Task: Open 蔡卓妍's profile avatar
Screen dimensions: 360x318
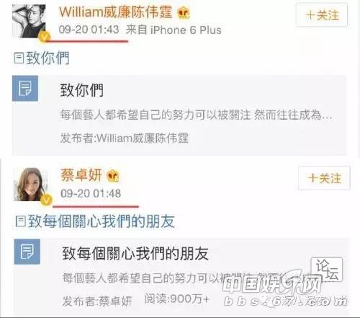Action: tap(30, 184)
